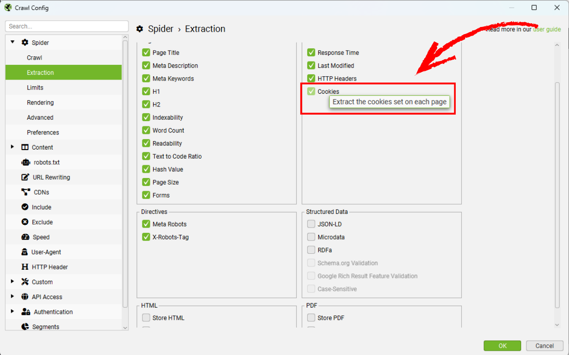569x355 pixels.
Task: Click the Exclude cross icon
Action: pos(25,222)
